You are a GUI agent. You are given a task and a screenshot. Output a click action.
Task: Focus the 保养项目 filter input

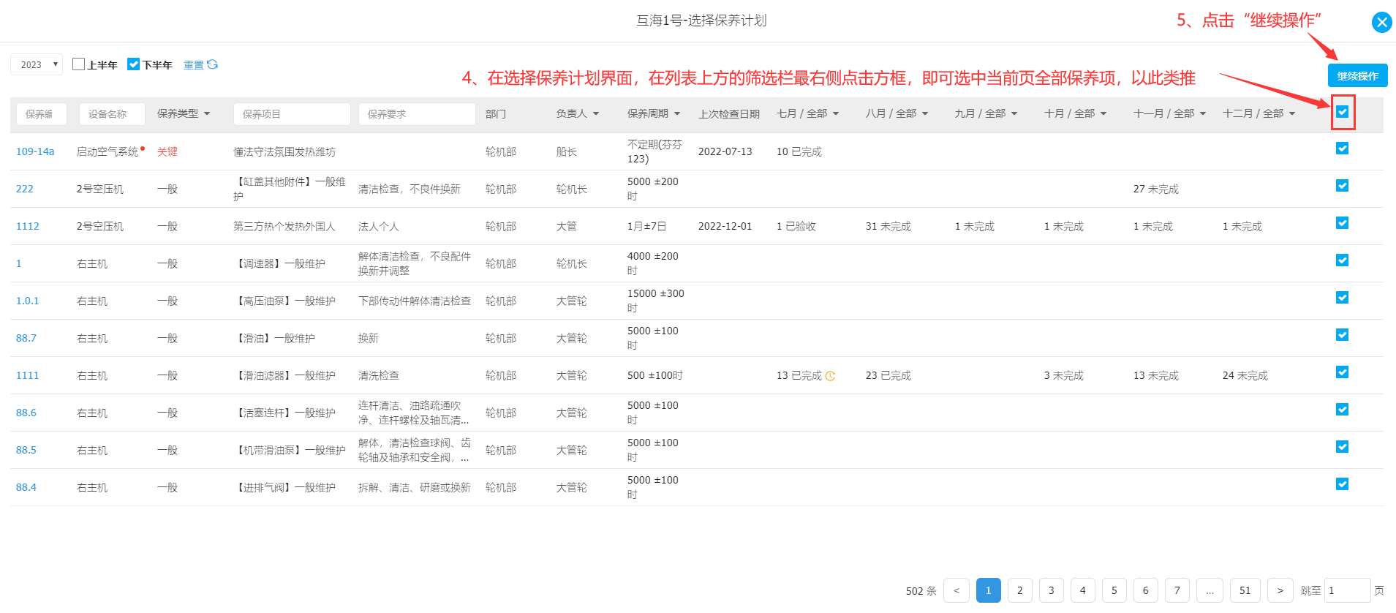[292, 114]
